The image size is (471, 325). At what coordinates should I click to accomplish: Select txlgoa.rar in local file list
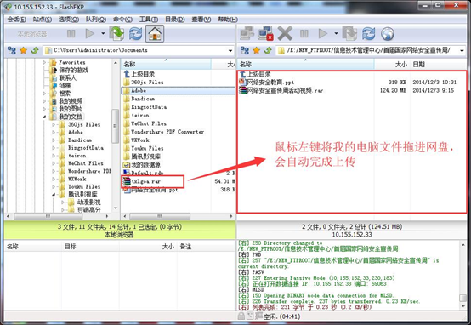tap(146, 181)
